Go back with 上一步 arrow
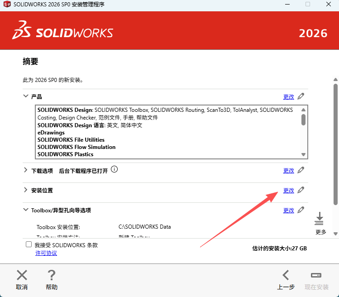The height and width of the screenshot is (297, 339). coord(286,275)
